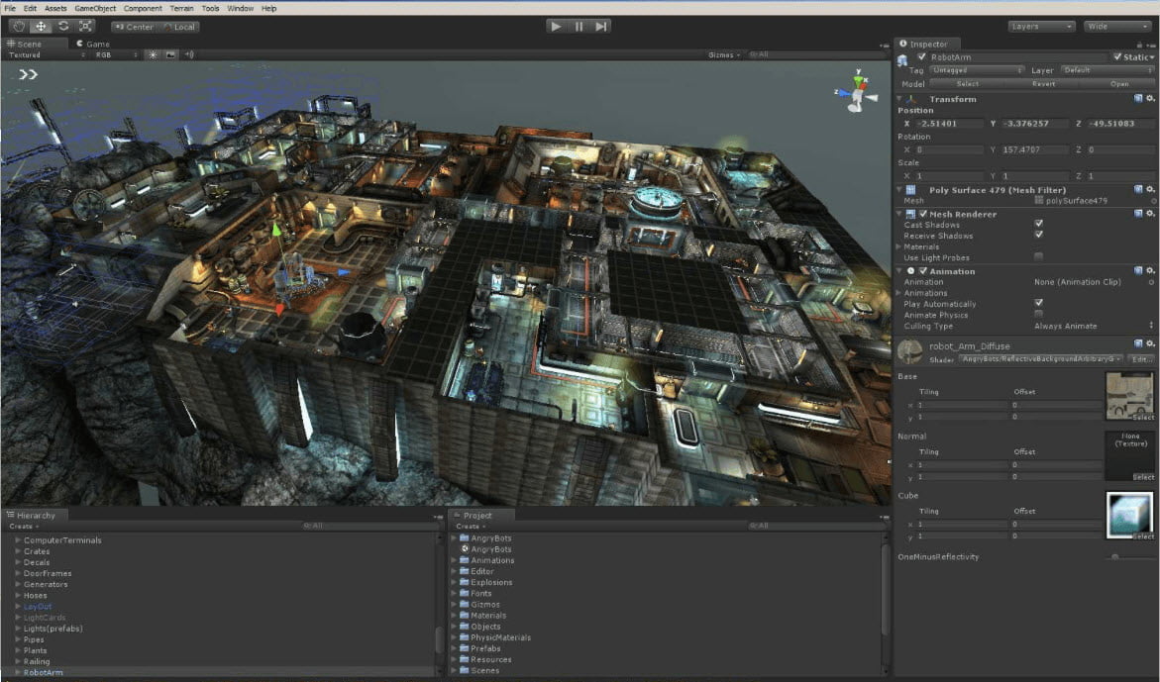Open the Transform component help icon
Screen dimensions: 1160x682
click(1138, 98)
